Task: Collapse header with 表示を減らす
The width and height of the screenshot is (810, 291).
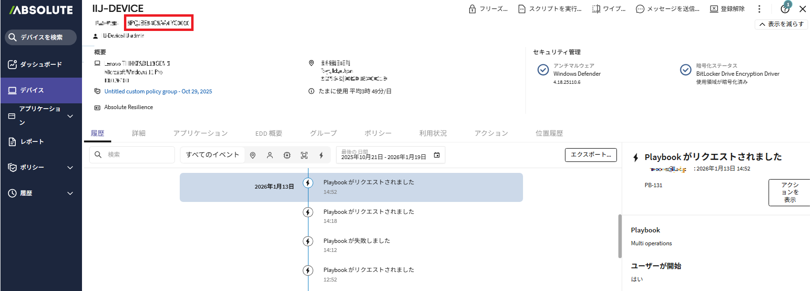Action: tap(781, 24)
